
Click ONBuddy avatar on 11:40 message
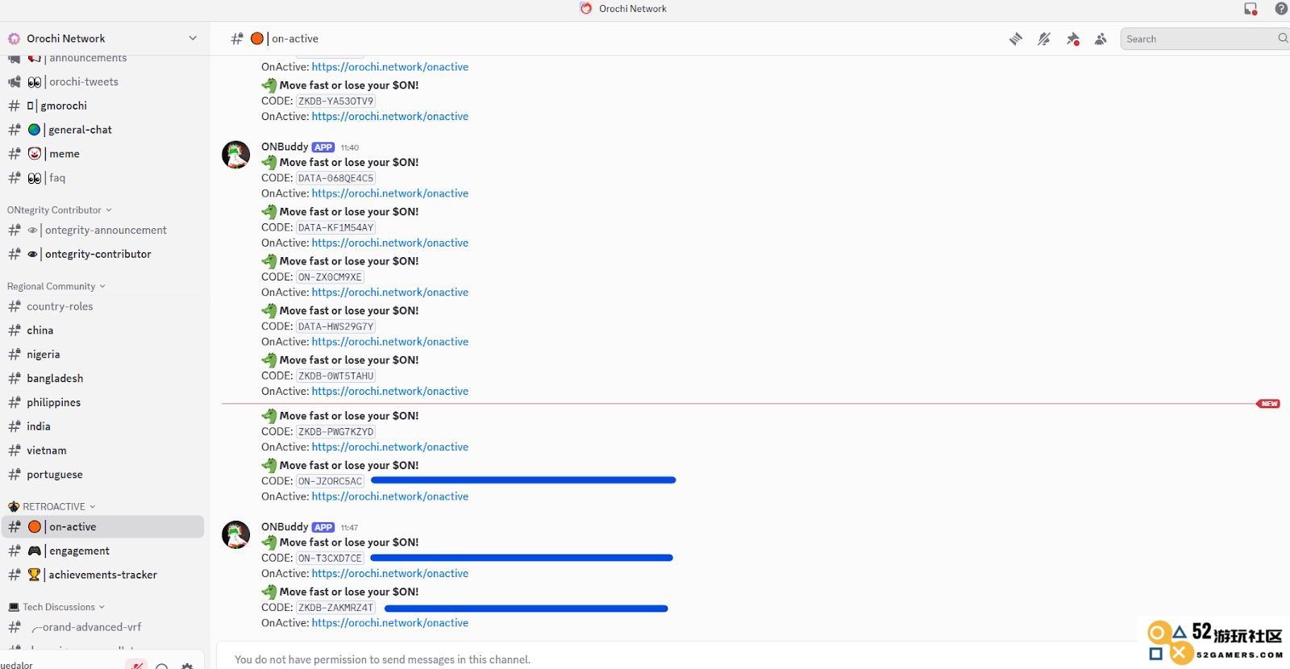click(236, 155)
